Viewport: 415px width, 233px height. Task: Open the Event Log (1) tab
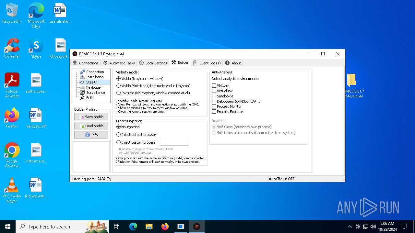207,63
